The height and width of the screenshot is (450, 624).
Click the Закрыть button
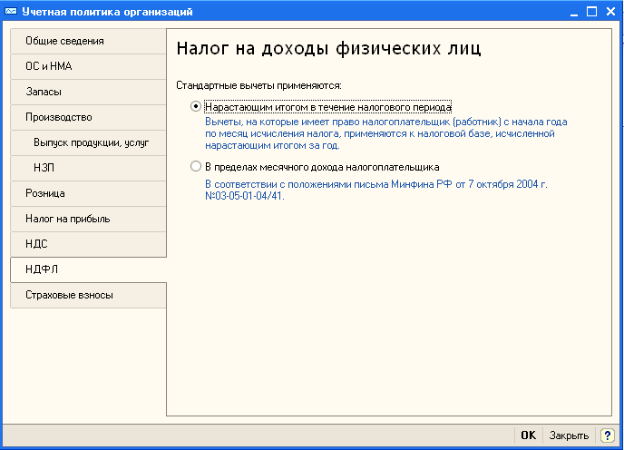click(569, 435)
